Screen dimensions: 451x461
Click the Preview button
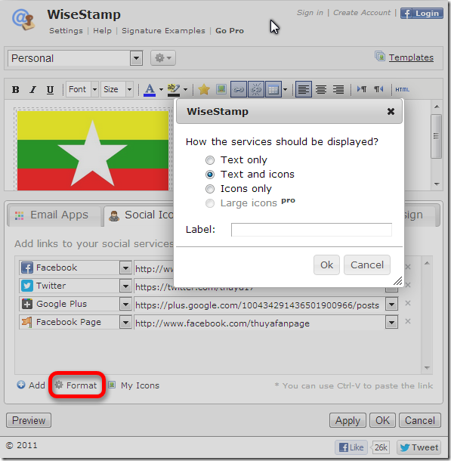(29, 420)
